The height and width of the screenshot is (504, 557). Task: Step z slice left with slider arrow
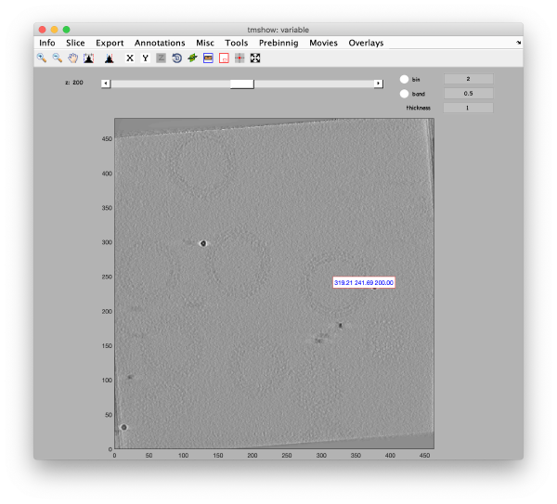pyautogui.click(x=106, y=84)
